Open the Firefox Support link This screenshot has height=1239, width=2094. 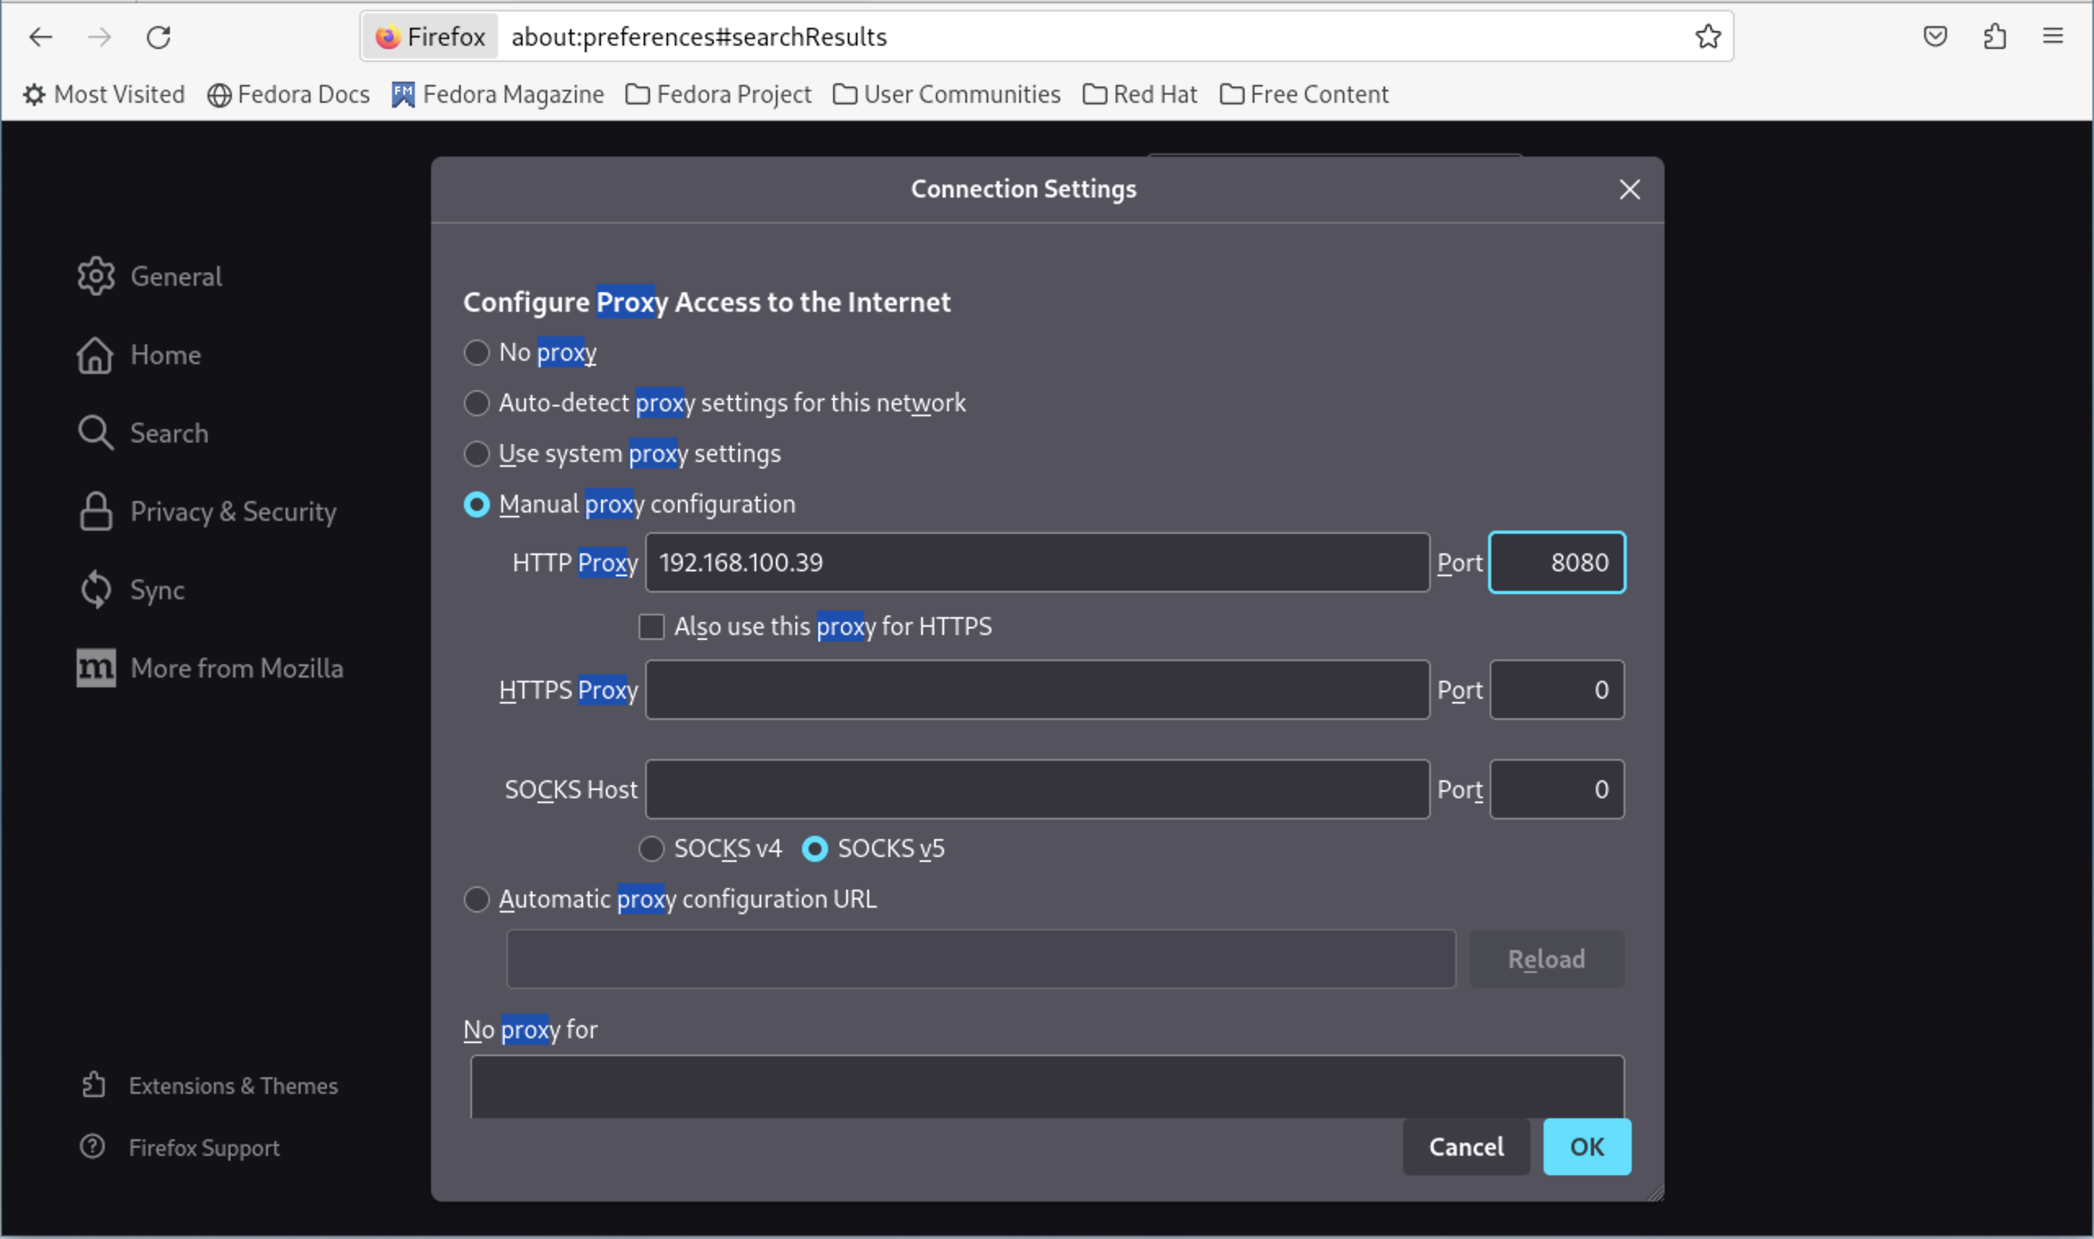(x=203, y=1147)
